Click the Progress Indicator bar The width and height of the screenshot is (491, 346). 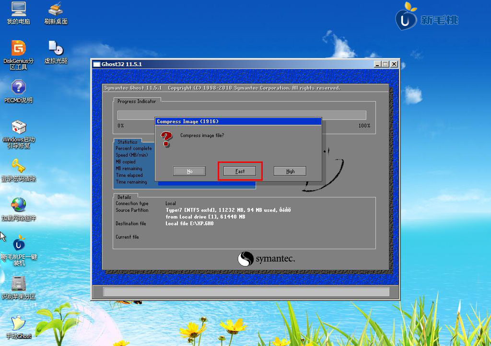click(242, 115)
